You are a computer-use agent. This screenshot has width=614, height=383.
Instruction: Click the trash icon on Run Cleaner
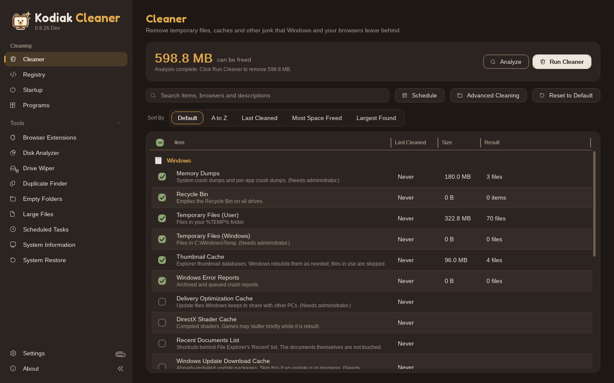(543, 62)
